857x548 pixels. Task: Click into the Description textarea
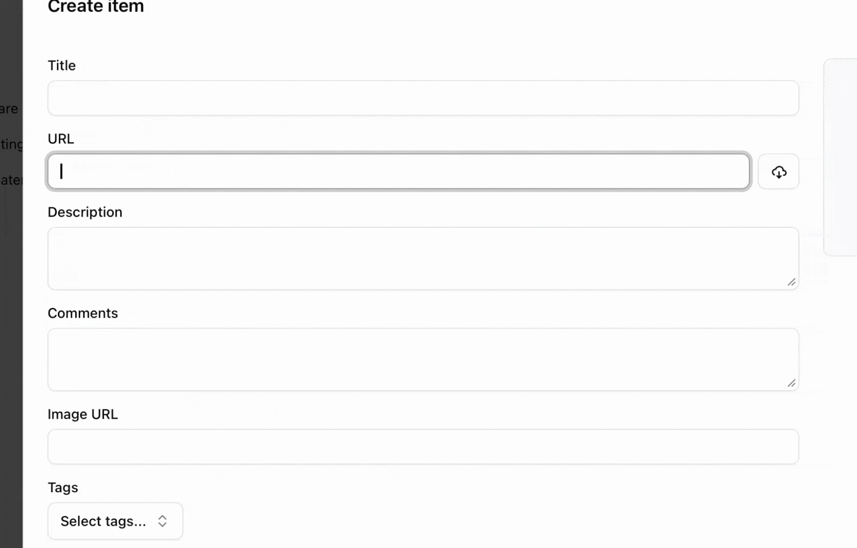tap(423, 258)
